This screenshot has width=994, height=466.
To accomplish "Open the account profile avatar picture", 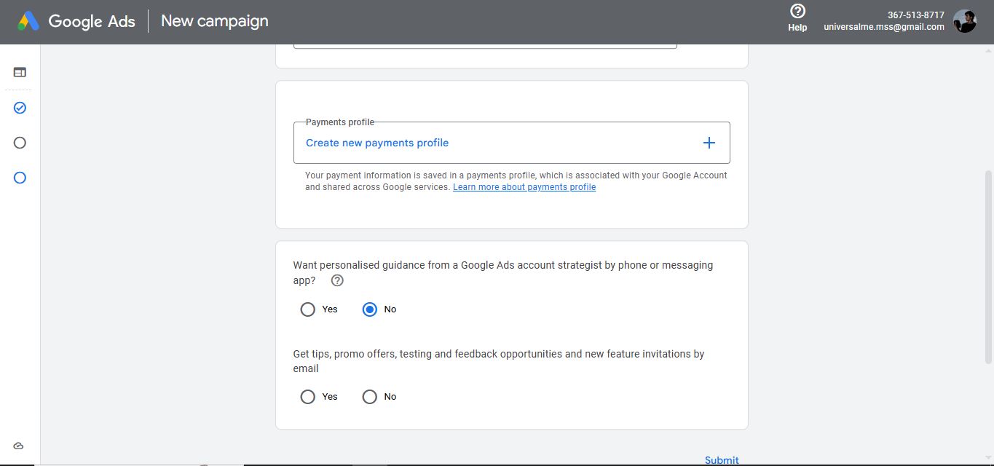I will coord(965,20).
